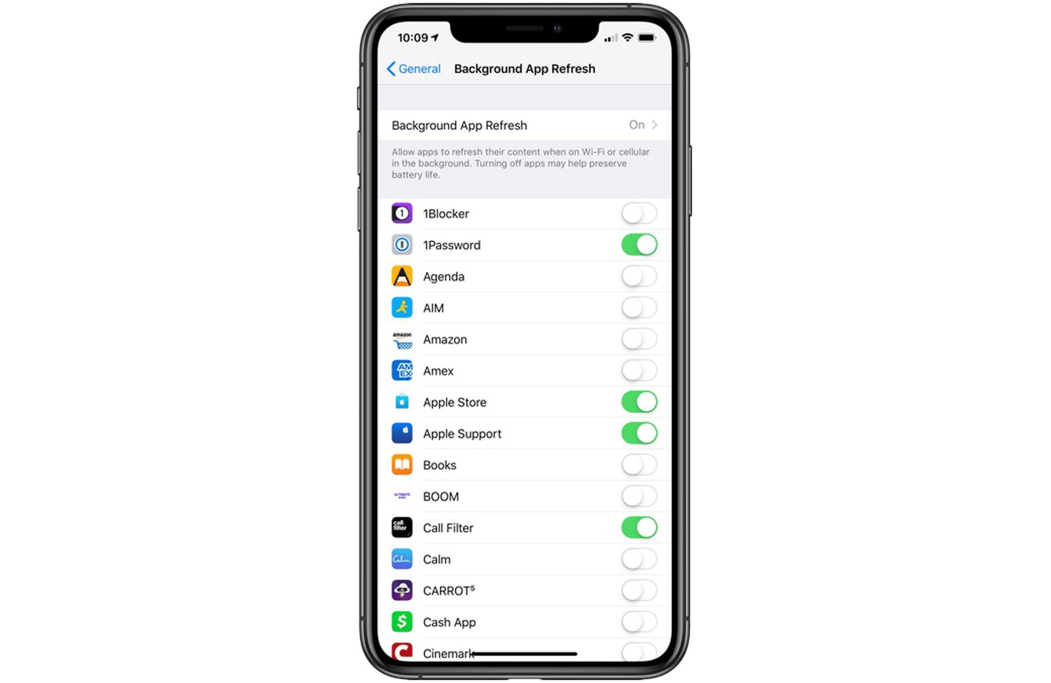Tap the 1Blocker app icon
1051x683 pixels.
[x=402, y=213]
